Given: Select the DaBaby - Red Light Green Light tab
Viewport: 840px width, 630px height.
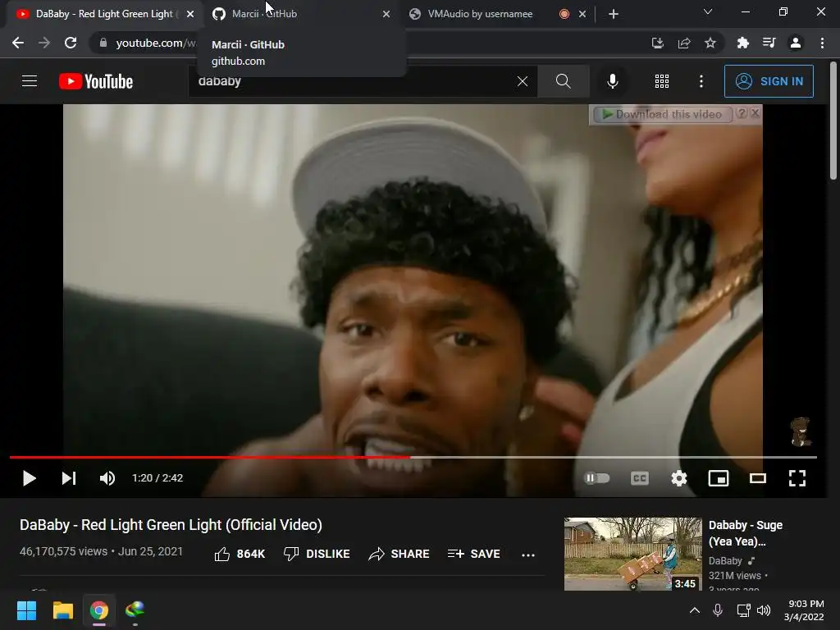Looking at the screenshot, I should pyautogui.click(x=103, y=14).
